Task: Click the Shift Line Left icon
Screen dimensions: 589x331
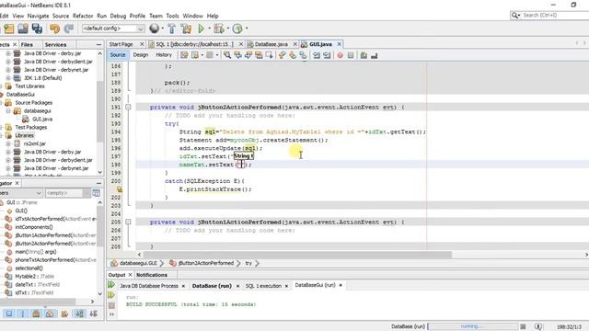Action: click(x=317, y=55)
